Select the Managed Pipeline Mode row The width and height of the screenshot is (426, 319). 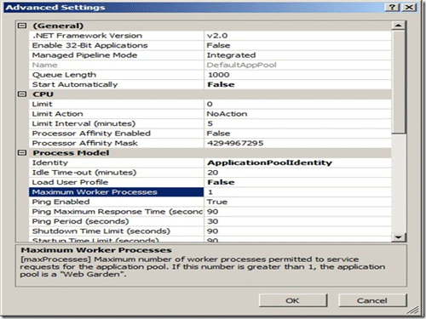210,55
